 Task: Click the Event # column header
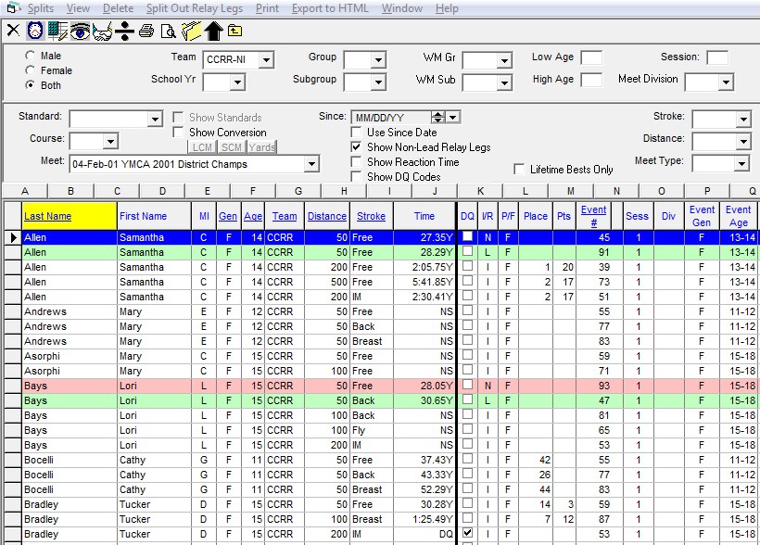593,216
